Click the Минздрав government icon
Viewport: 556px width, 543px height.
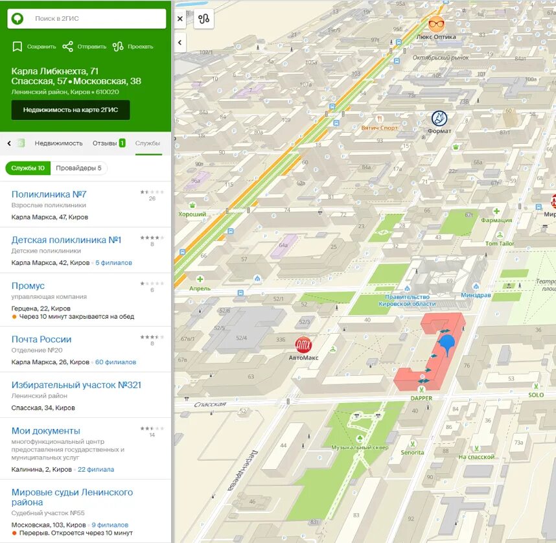pyautogui.click(x=476, y=286)
